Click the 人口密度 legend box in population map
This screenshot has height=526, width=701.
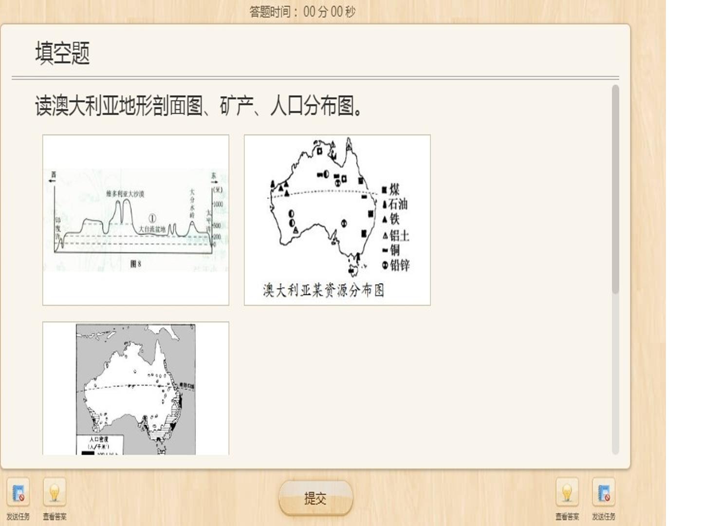point(99,445)
